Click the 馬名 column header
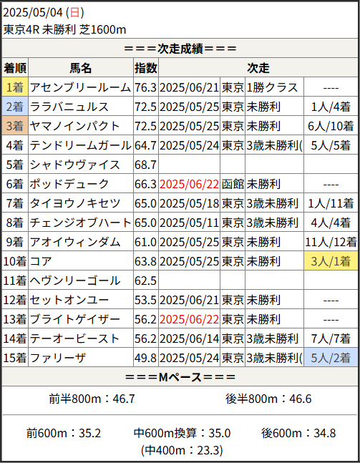The height and width of the screenshot is (463, 360). (81, 68)
